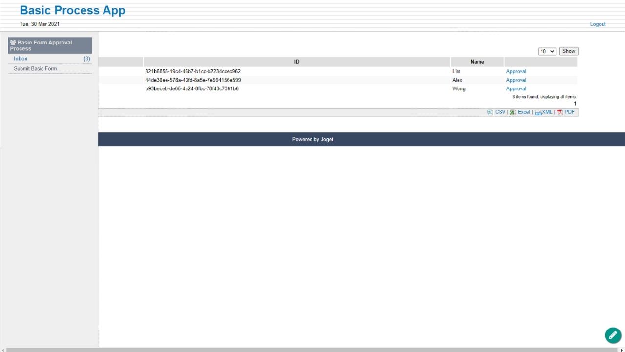This screenshot has width=625, height=352.
Task: Click the PDF export icon
Action: tap(560, 112)
